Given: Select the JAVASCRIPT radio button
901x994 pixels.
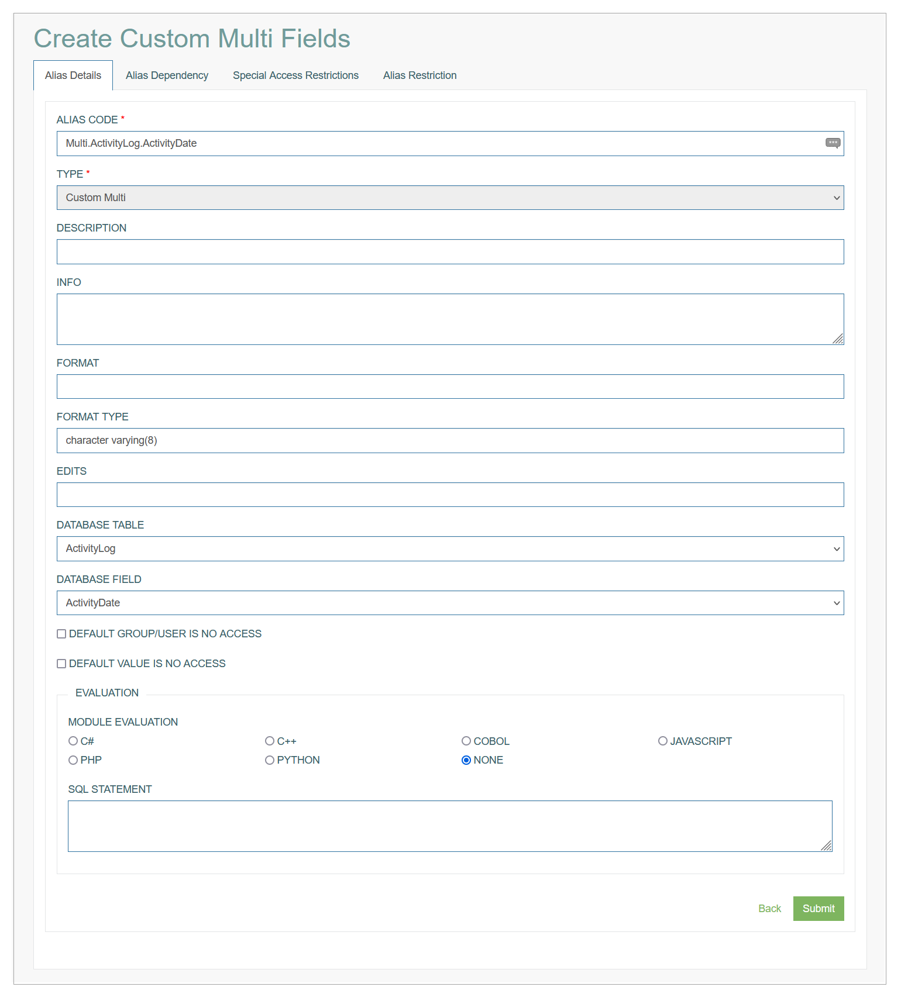Looking at the screenshot, I should (x=663, y=741).
